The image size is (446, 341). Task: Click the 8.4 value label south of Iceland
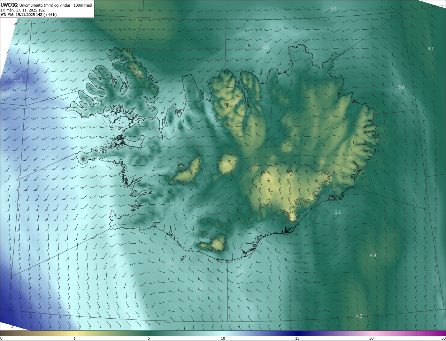241,271
